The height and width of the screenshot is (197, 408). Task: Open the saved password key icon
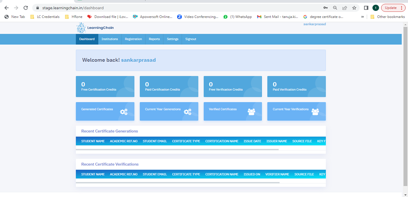point(326,8)
